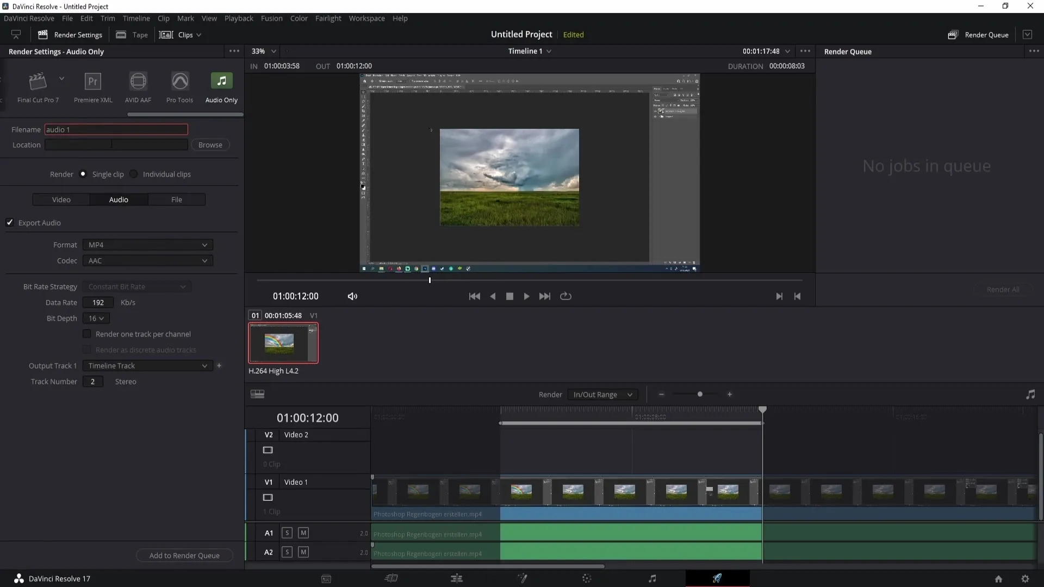Open the Bit Depth dropdown showing 16
1044x587 pixels.
pos(96,319)
